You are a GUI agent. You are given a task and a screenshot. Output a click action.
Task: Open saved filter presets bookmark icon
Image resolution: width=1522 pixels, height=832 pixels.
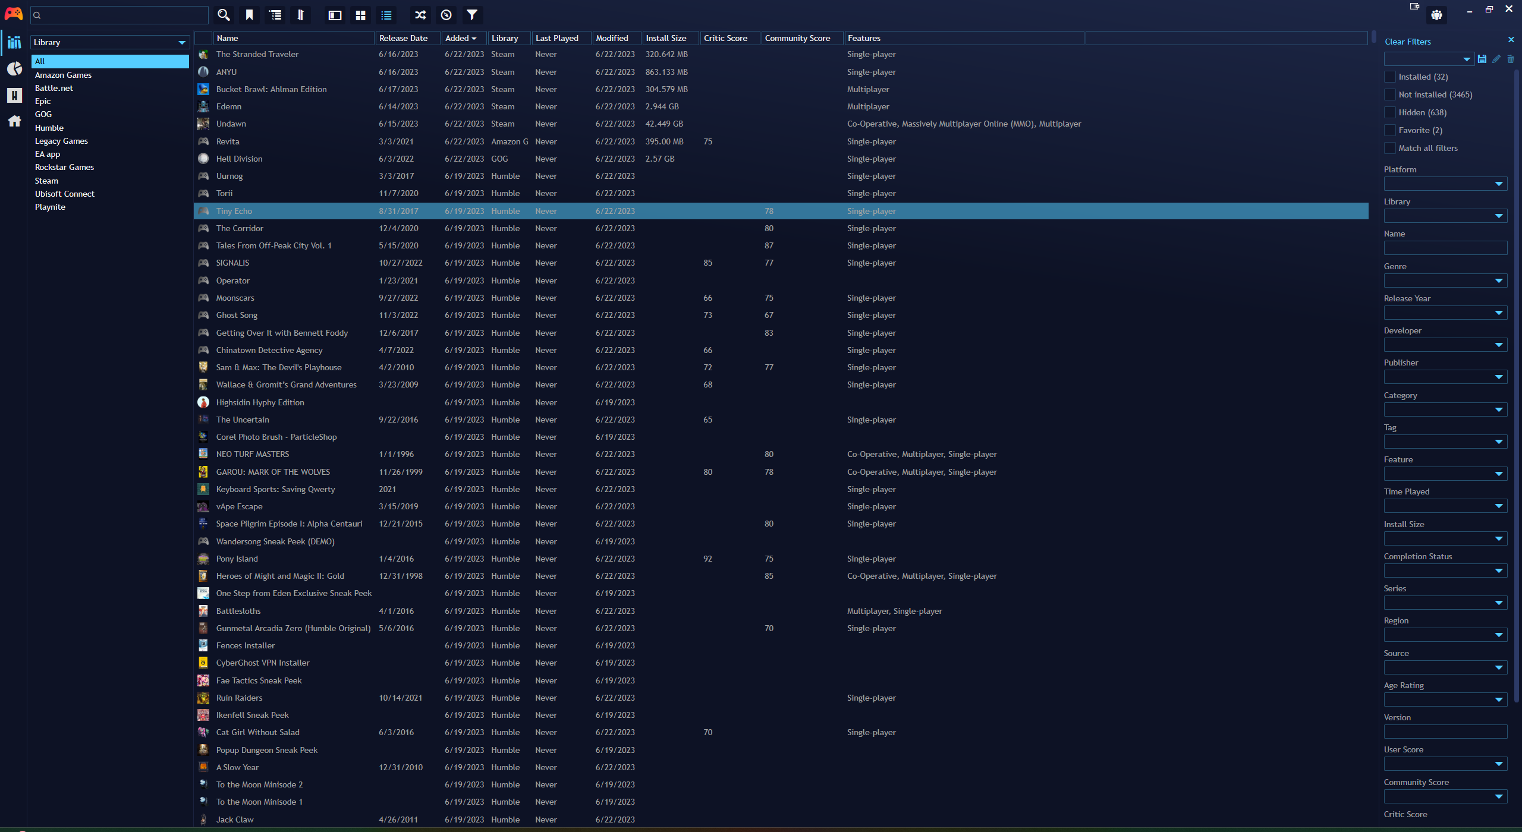pos(249,15)
